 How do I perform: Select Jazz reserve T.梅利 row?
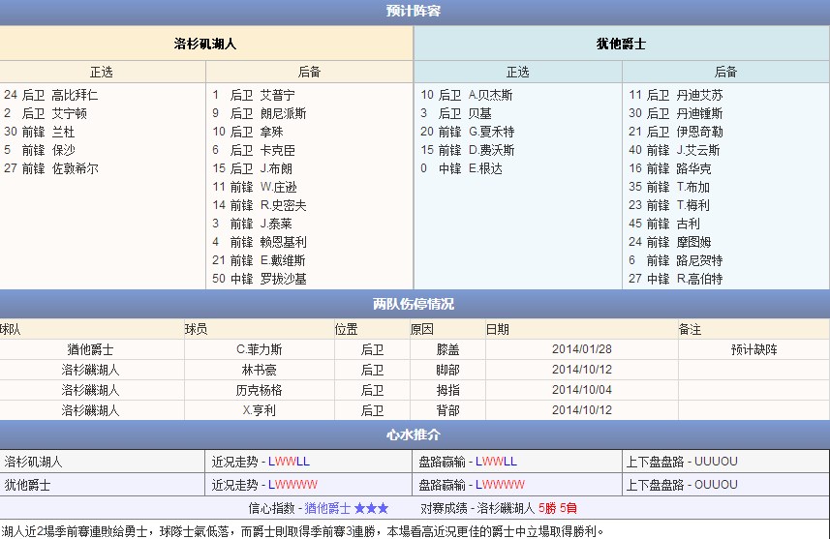point(669,205)
